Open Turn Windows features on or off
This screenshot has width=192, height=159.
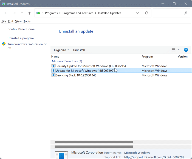click(27, 46)
